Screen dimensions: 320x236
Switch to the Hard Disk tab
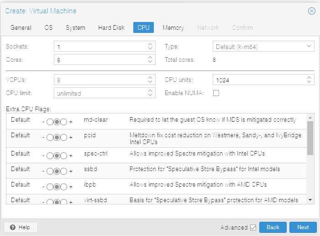tap(111, 27)
